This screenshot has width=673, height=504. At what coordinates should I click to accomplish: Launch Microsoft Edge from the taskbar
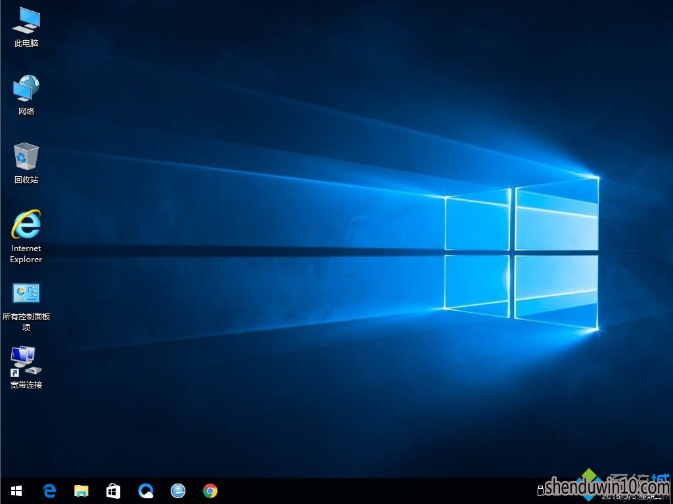pos(49,491)
